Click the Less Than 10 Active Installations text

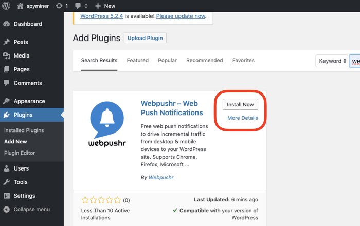tap(105, 214)
